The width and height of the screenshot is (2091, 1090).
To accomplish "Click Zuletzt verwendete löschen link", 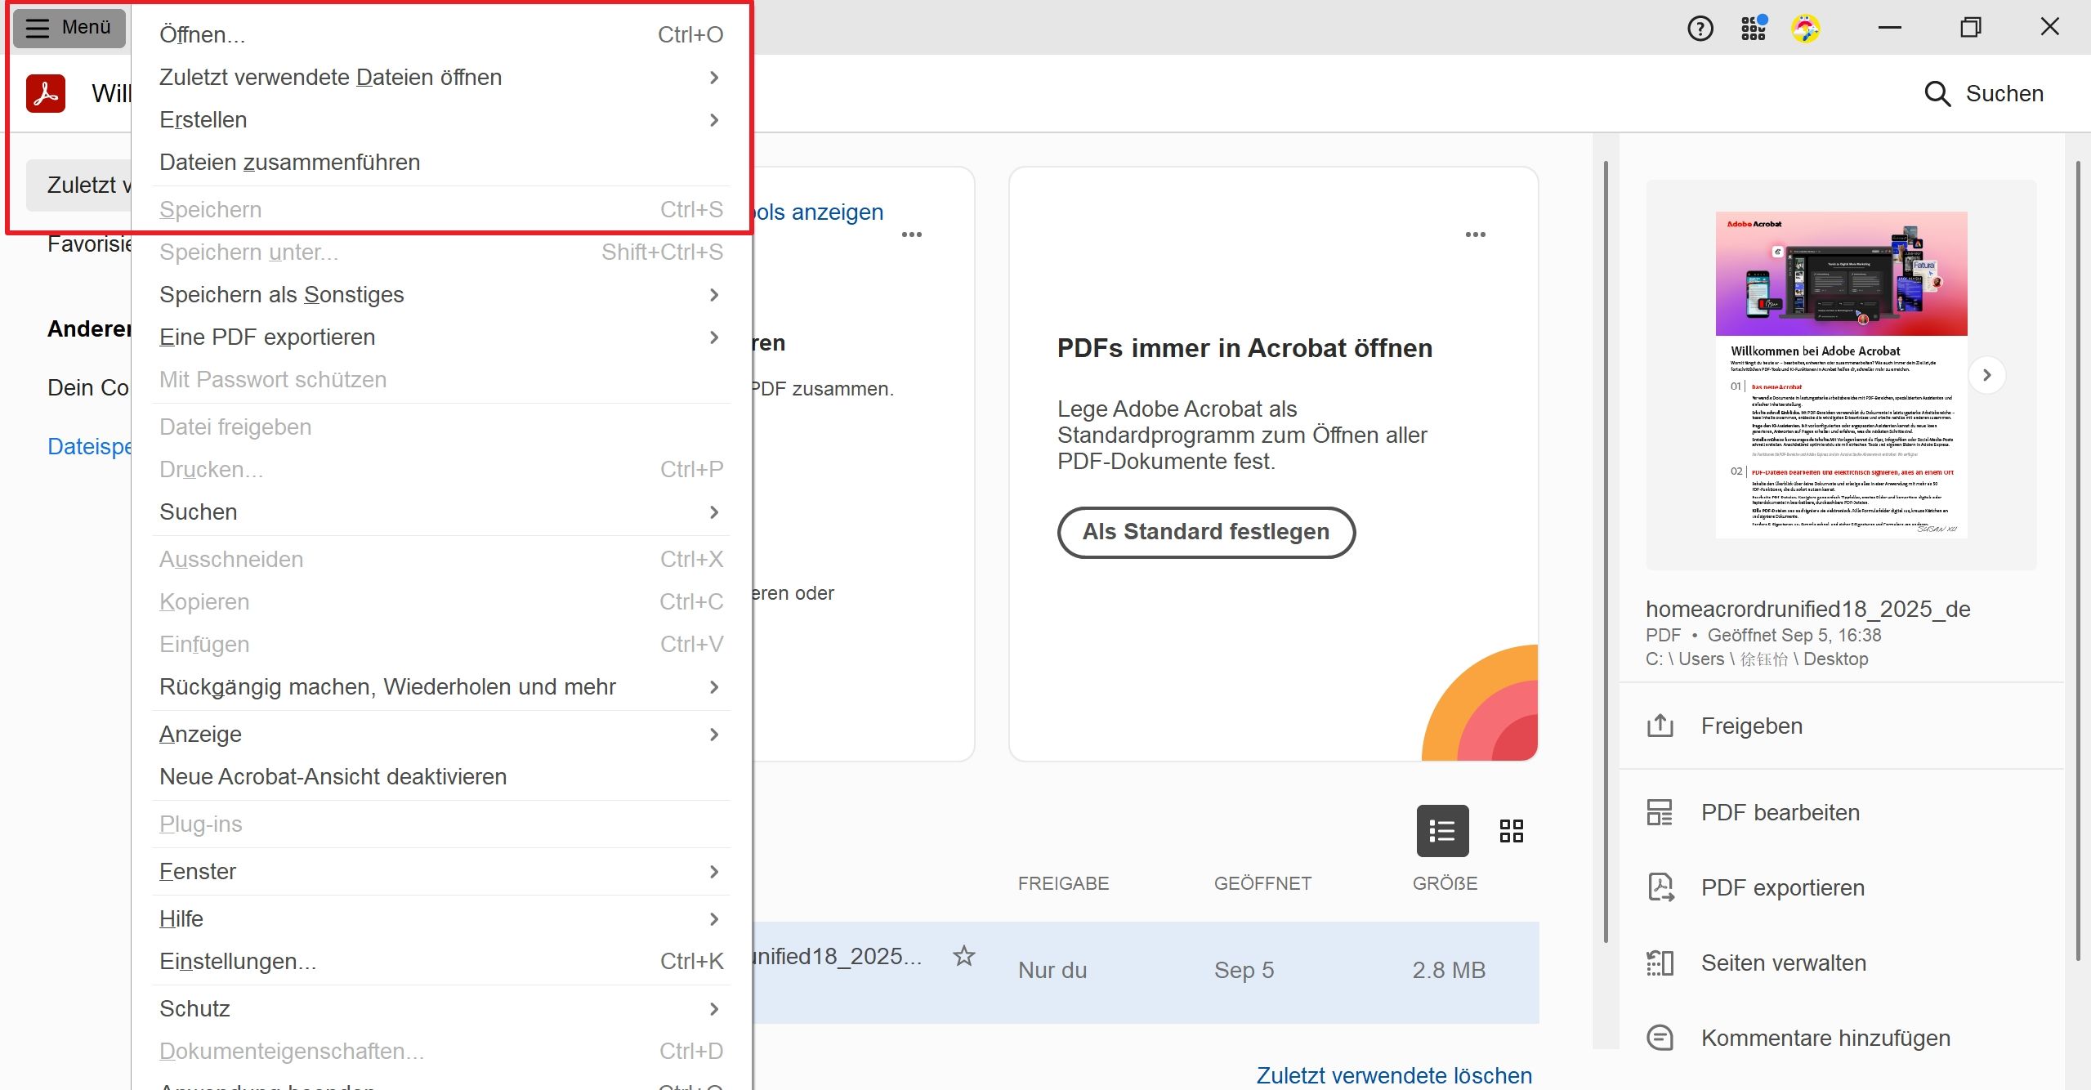I will pyautogui.click(x=1394, y=1075).
